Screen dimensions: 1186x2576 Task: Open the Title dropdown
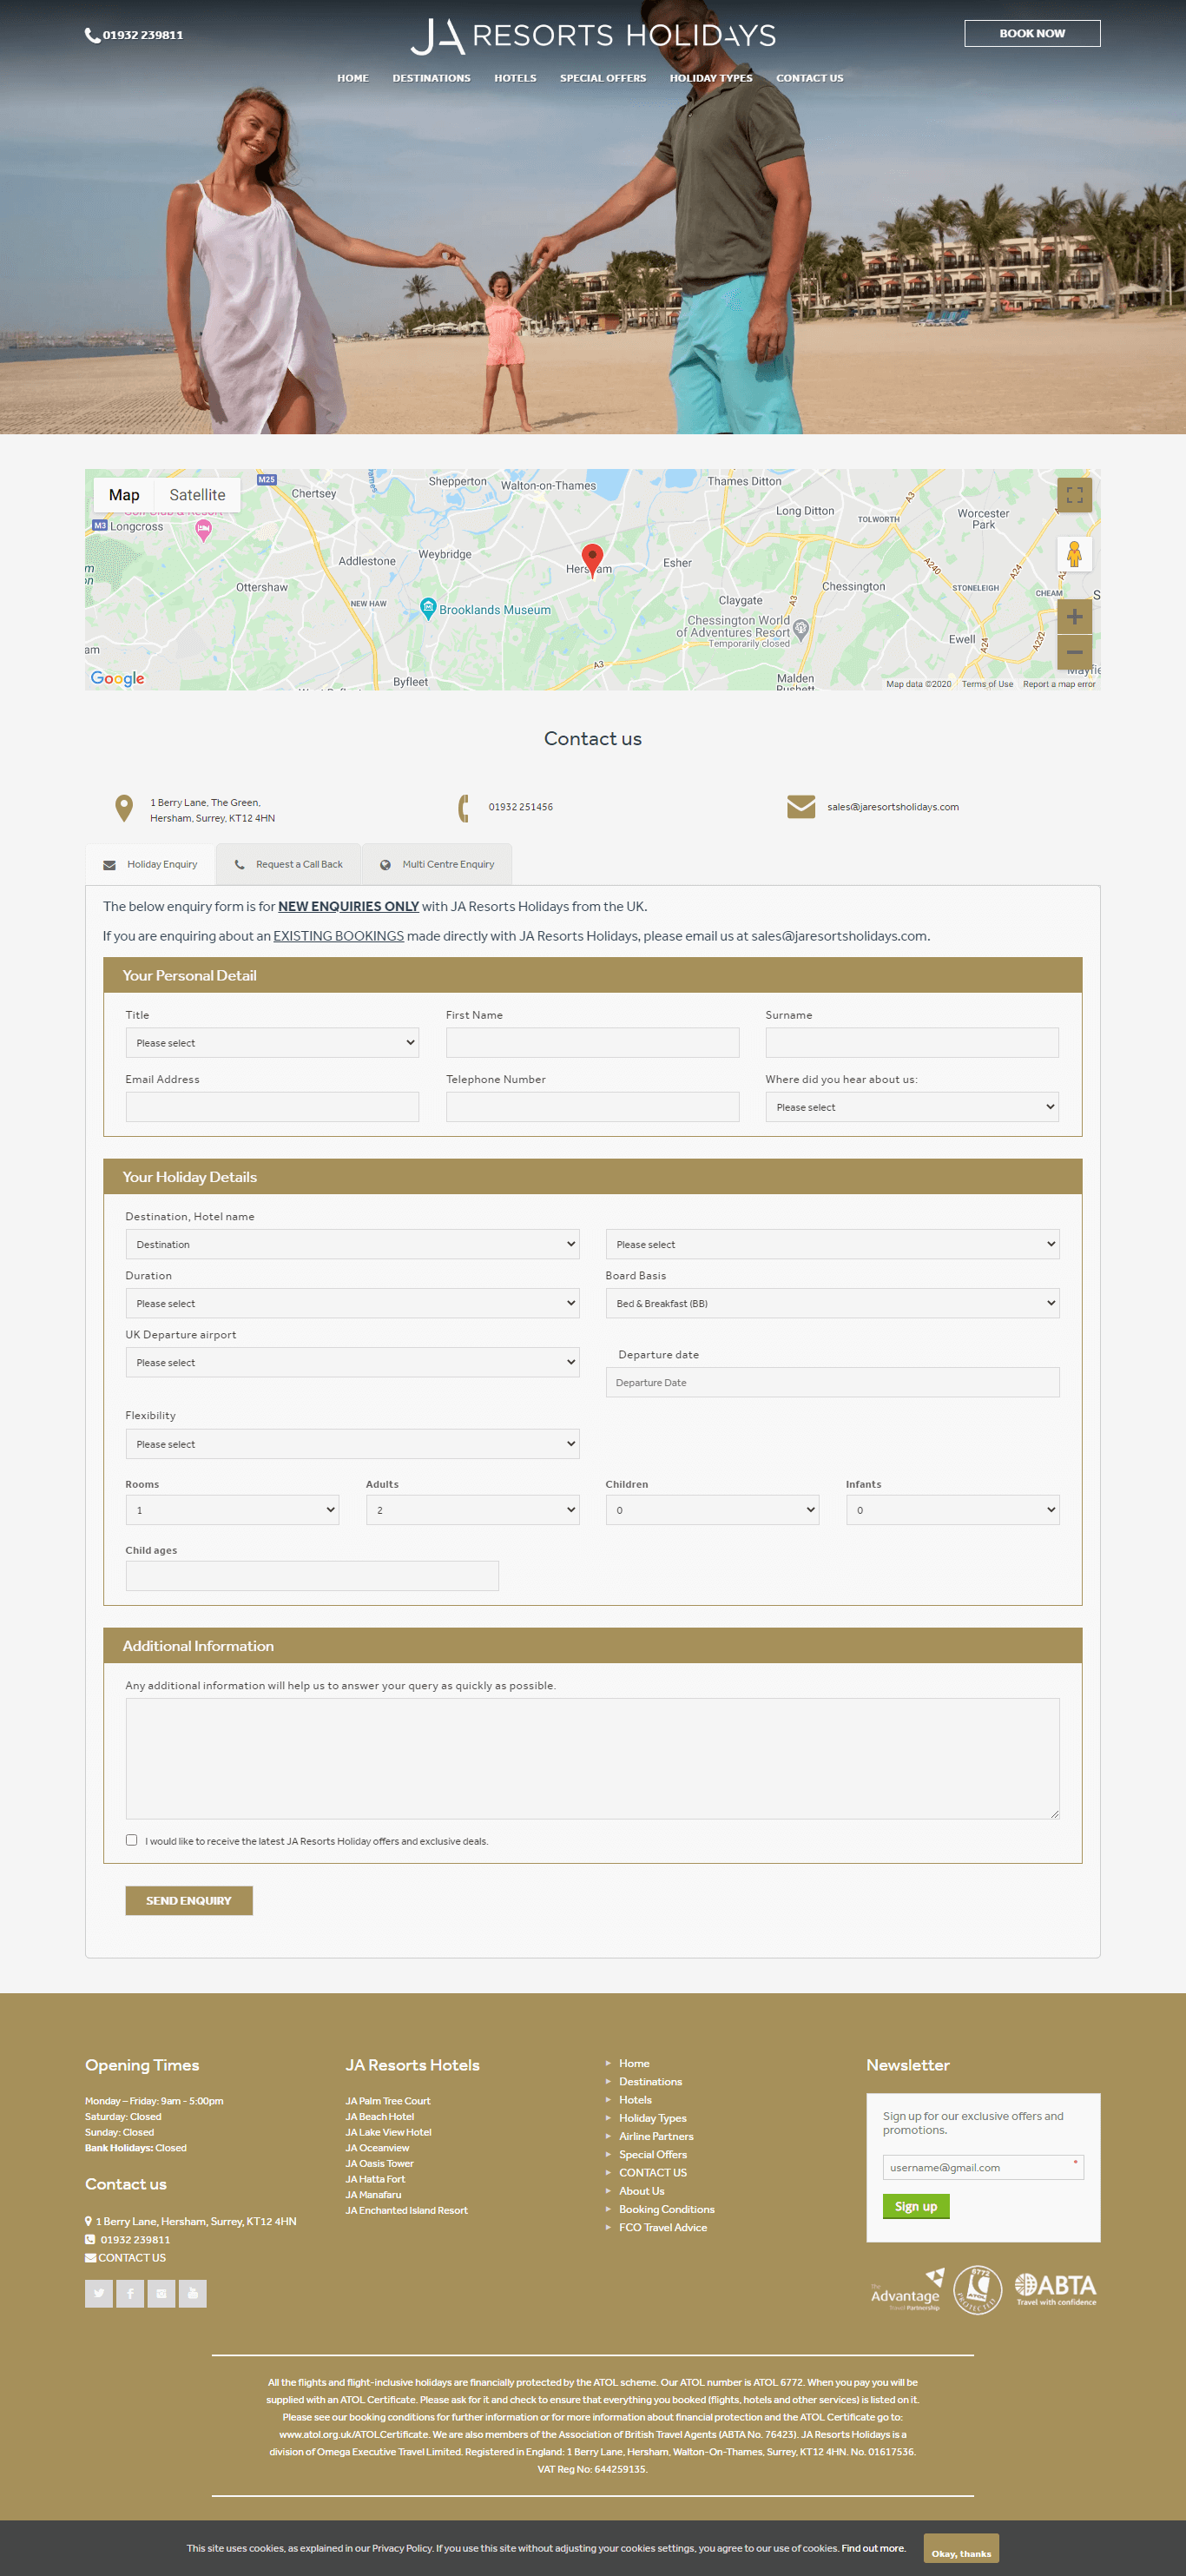tap(272, 1043)
